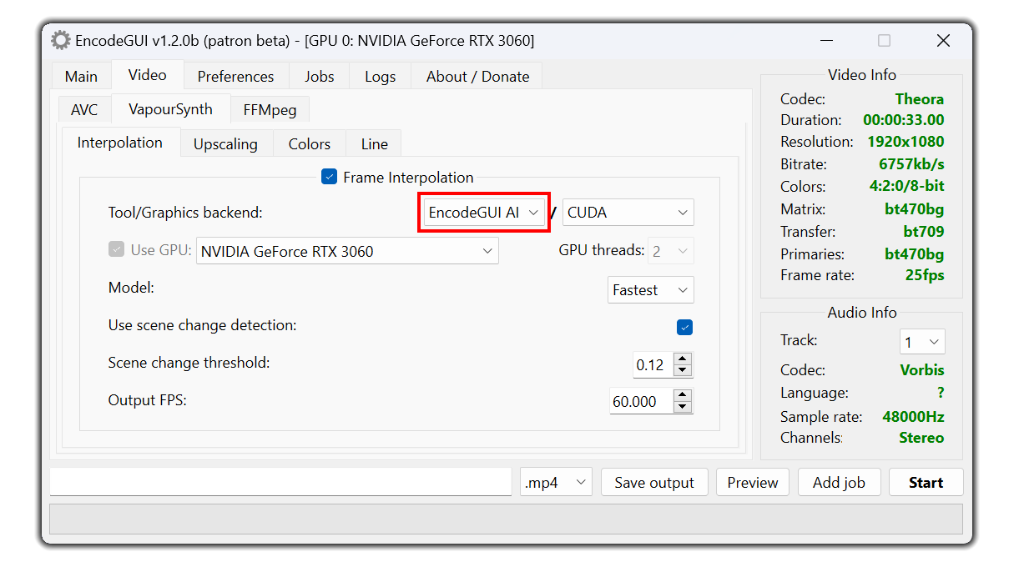Open the .mp4 output format dropdown

click(556, 482)
